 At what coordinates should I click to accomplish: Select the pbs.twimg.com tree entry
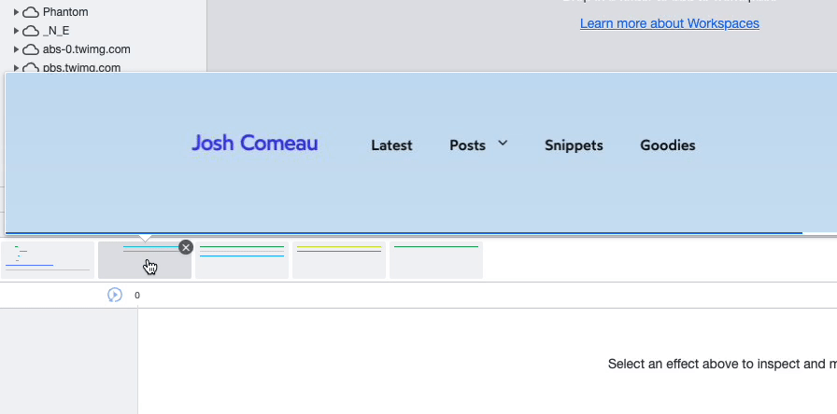point(81,67)
